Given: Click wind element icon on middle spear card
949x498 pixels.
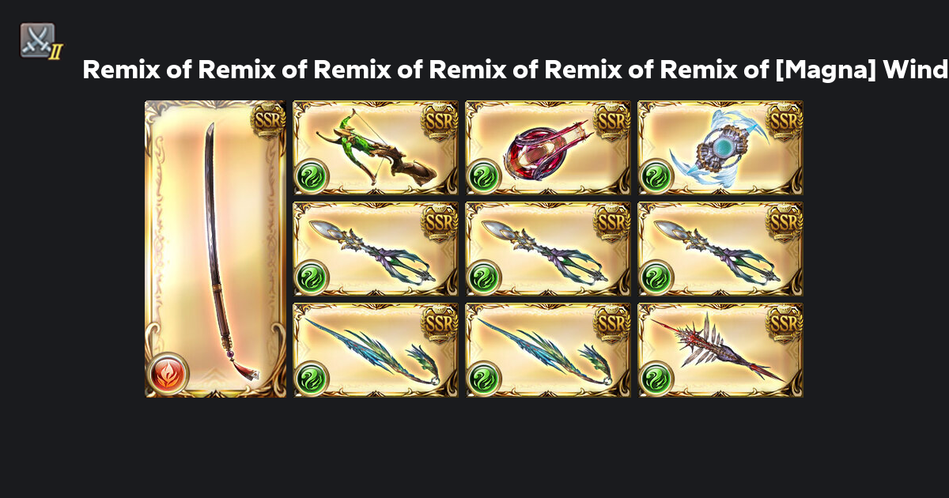Looking at the screenshot, I should coord(483,277).
